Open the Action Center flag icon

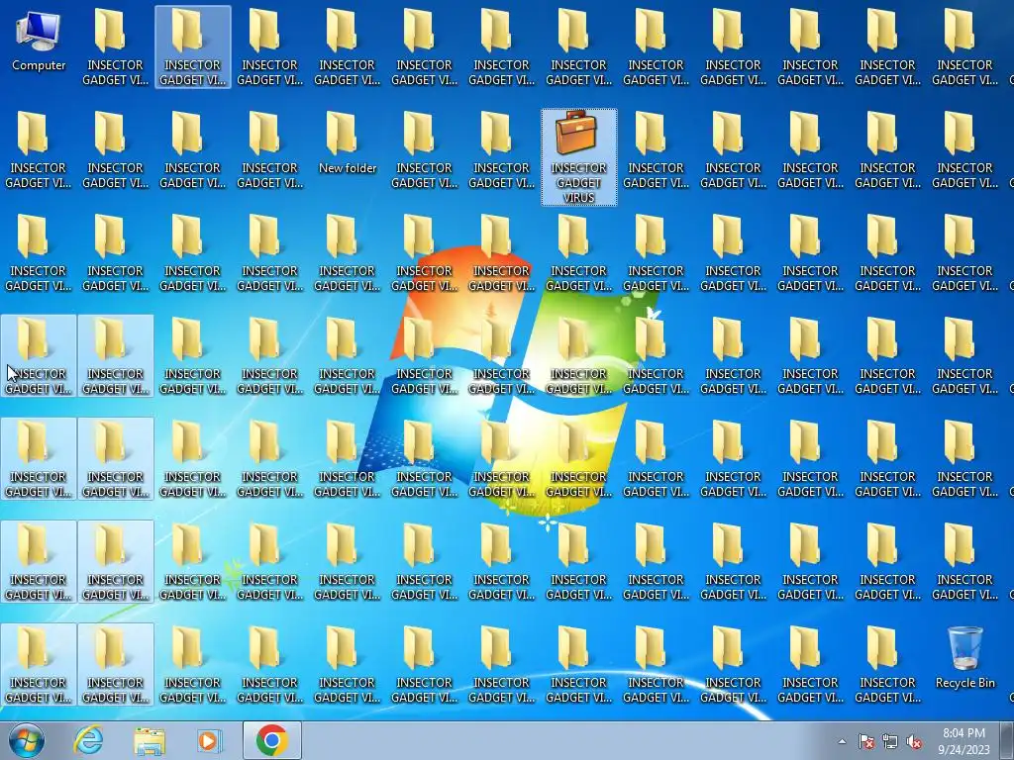(865, 741)
